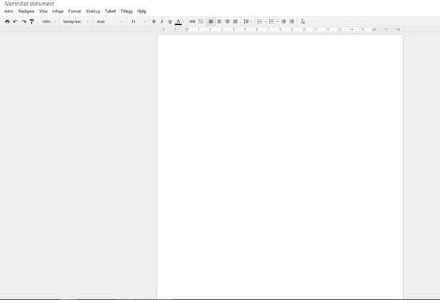Toggle italic formatting

(x=162, y=21)
